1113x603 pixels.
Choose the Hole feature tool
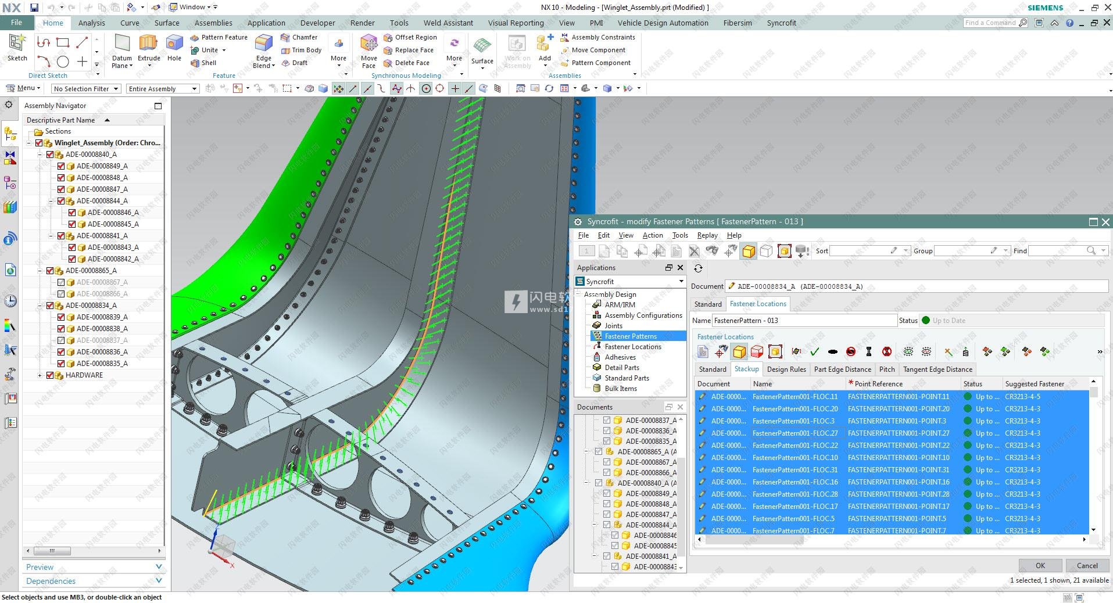click(174, 46)
